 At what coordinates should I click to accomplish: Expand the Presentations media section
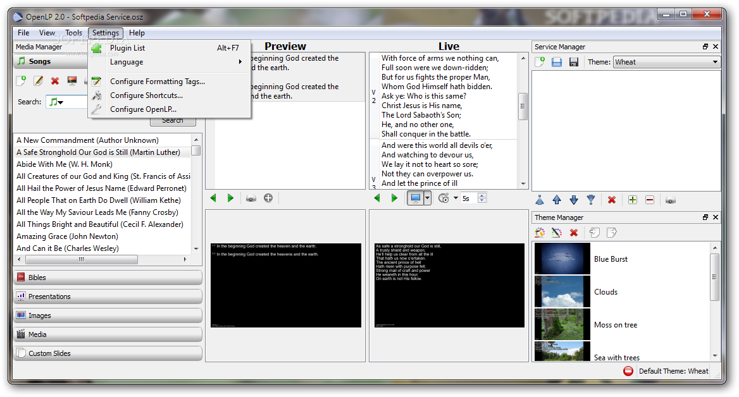108,296
